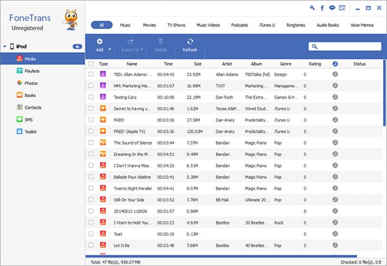The image size is (387, 266).
Task: Click sync icon for Testing Cars row
Action: [335, 97]
